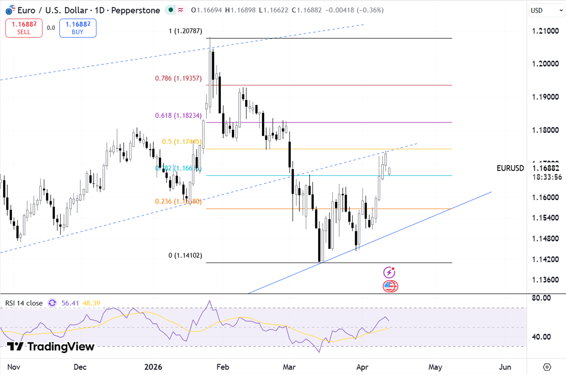Image resolution: width=566 pixels, height=375 pixels.
Task: Click the green market status dot
Action: (x=171, y=10)
